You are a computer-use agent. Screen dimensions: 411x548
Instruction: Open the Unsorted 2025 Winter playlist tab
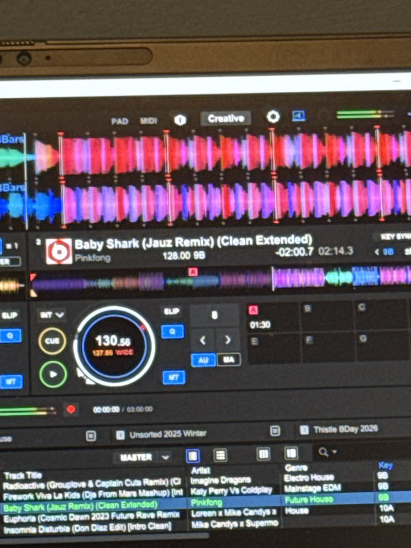coord(168,433)
